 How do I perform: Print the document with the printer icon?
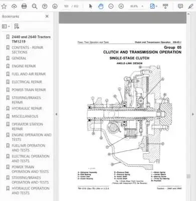click(24, 7)
